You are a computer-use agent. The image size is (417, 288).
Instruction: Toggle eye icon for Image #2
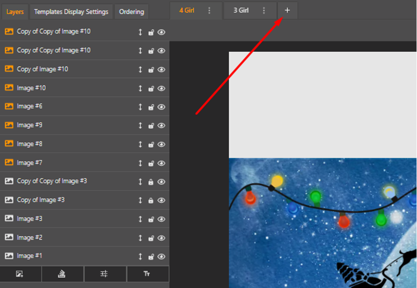pyautogui.click(x=161, y=238)
